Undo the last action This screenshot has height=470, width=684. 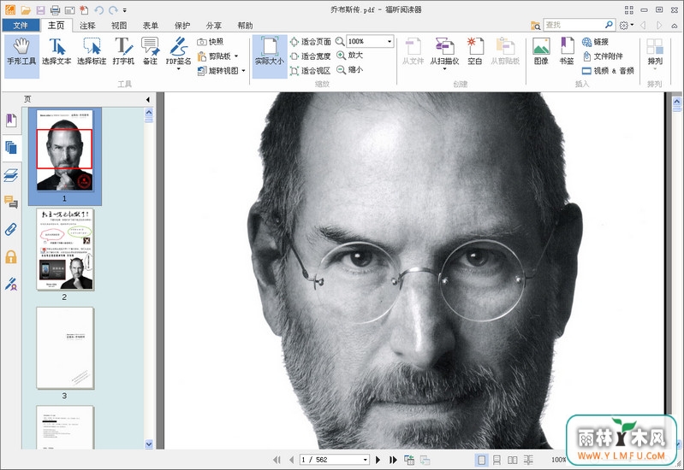point(99,9)
